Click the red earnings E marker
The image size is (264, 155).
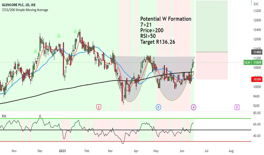(x=99, y=107)
